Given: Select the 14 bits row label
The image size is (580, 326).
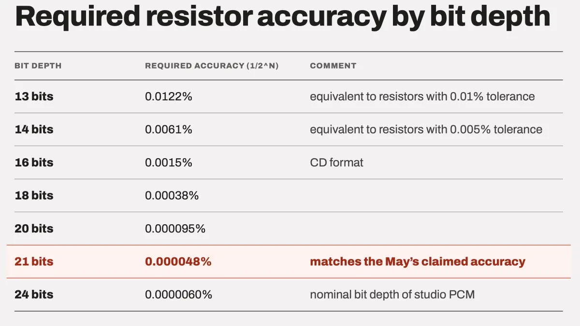Looking at the screenshot, I should pos(34,129).
